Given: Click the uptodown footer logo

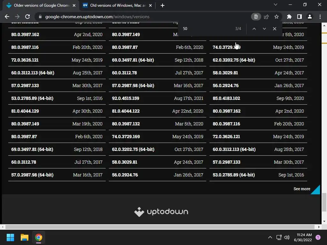Looking at the screenshot, I should [161, 212].
